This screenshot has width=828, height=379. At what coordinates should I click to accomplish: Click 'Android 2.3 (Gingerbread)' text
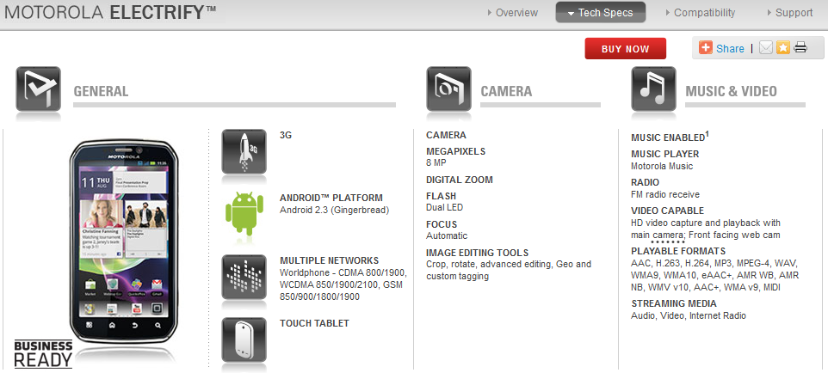334,210
